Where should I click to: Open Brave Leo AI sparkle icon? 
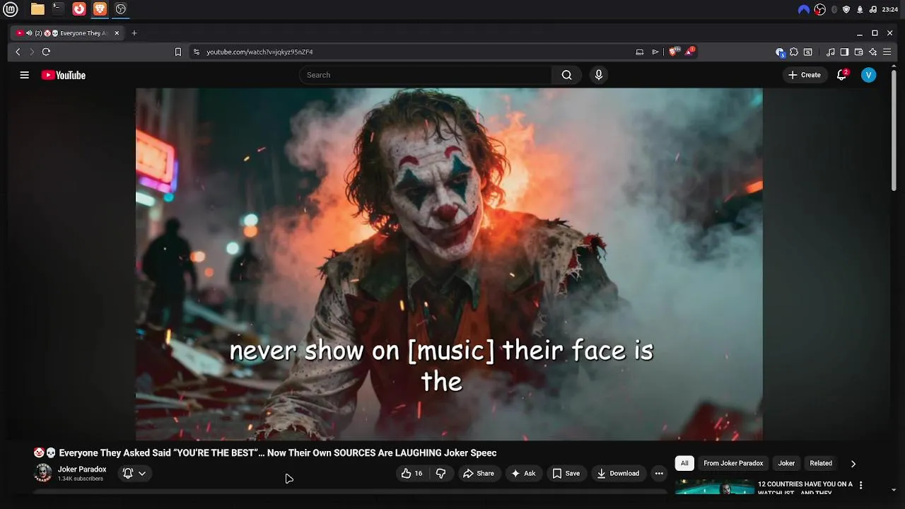[x=872, y=52]
